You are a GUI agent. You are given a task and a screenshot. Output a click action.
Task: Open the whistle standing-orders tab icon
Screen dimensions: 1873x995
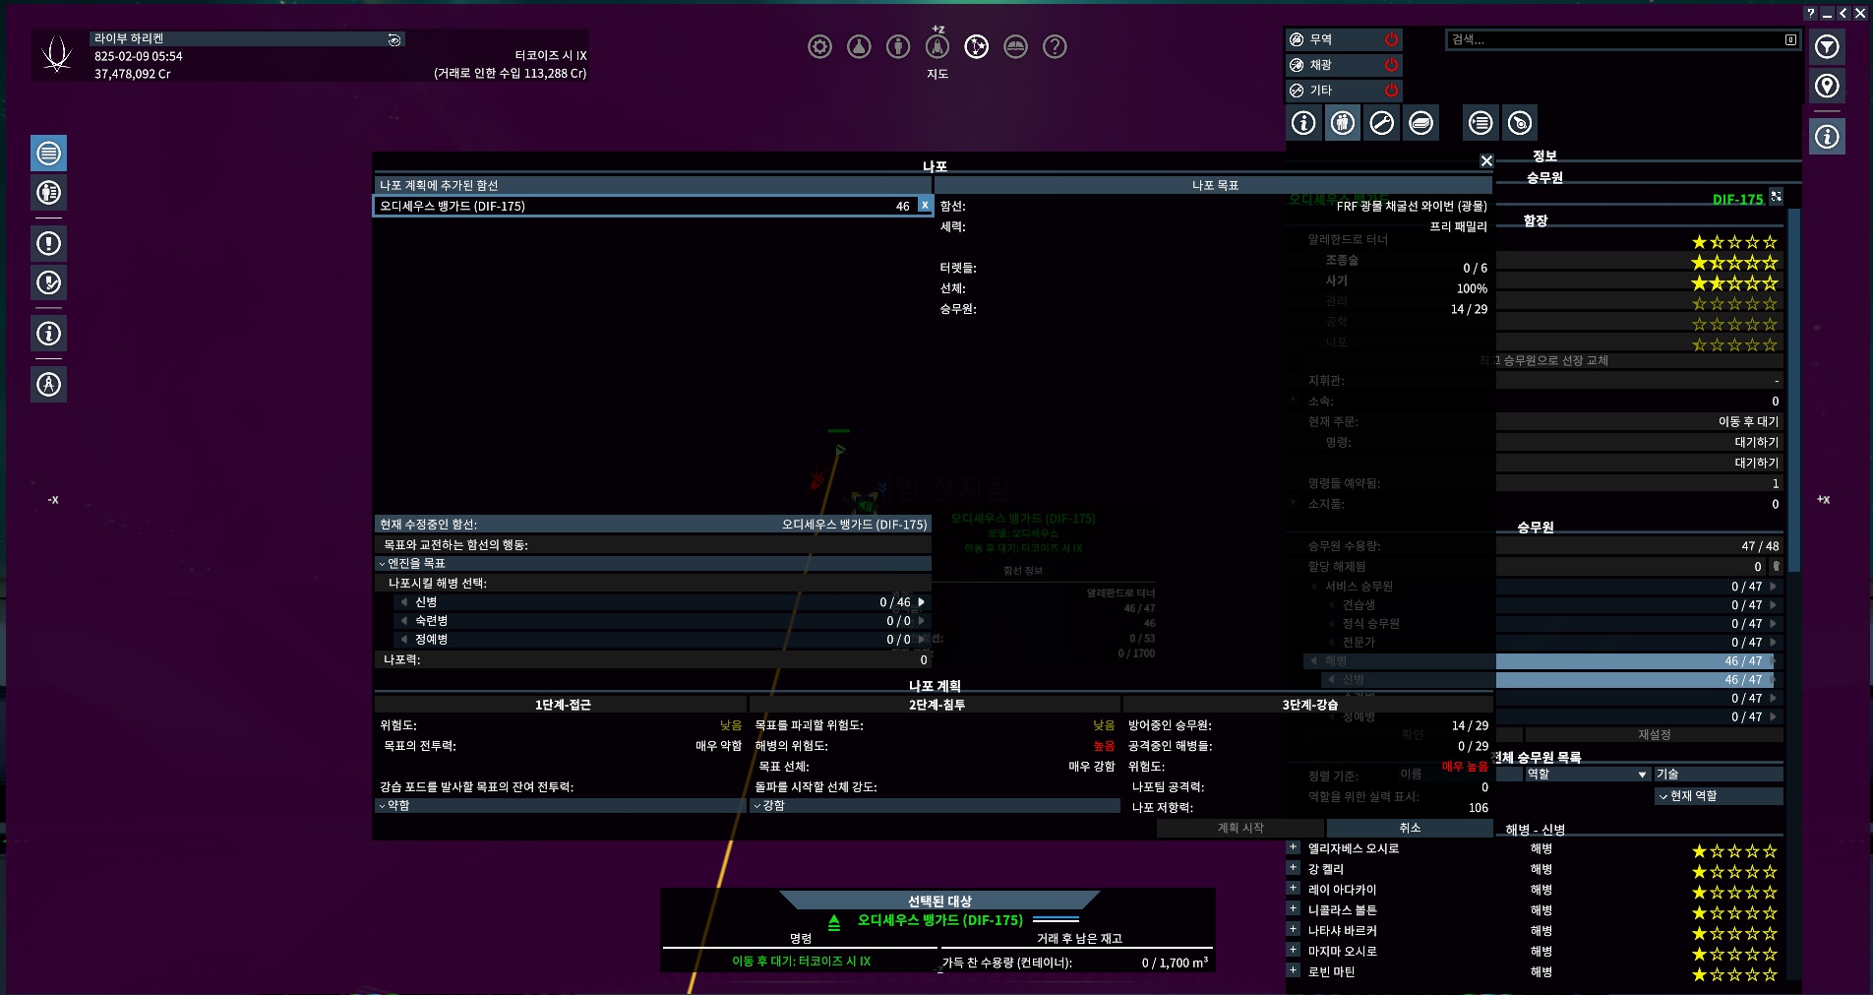(1520, 123)
